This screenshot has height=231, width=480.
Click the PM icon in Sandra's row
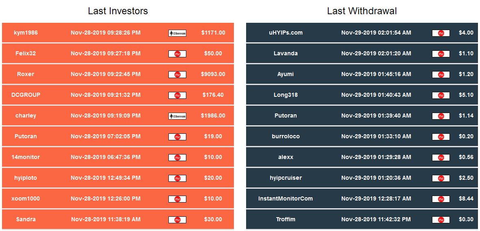coord(177,220)
